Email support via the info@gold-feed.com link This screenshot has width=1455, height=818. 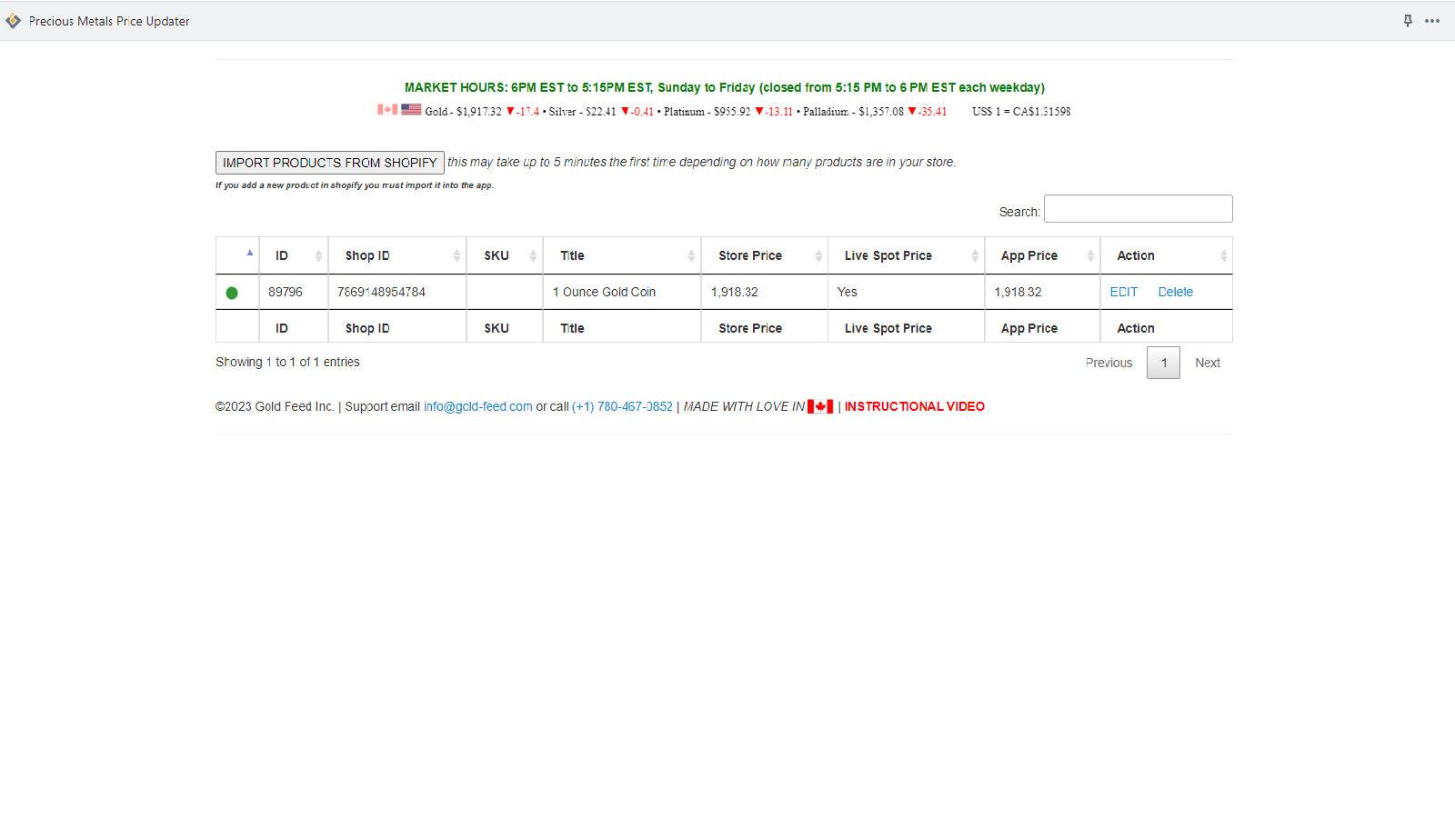click(477, 406)
